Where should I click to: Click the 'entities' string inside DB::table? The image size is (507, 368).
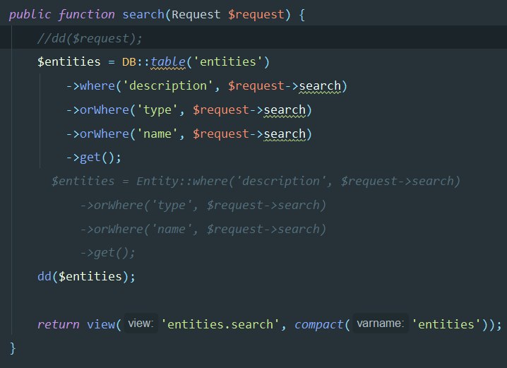pos(228,61)
